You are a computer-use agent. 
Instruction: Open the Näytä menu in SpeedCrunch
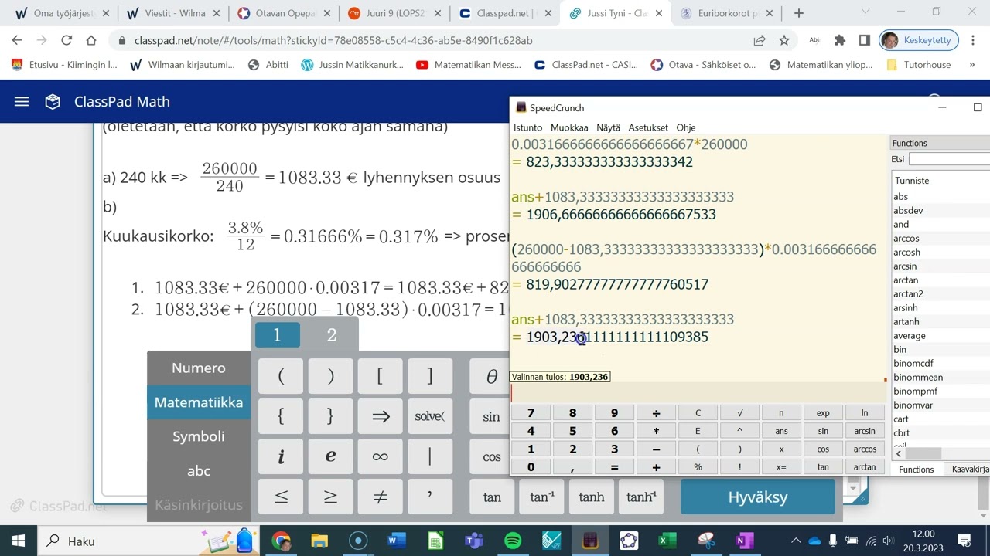tap(609, 127)
